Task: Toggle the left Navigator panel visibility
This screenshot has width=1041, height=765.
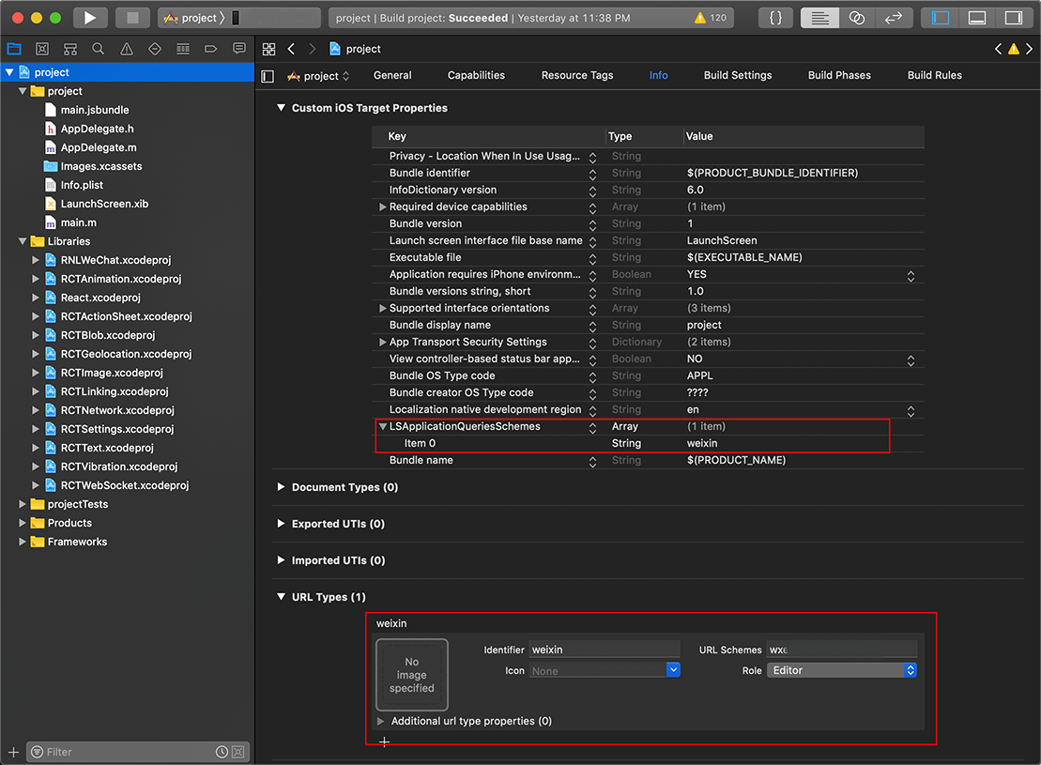Action: pyautogui.click(x=941, y=18)
